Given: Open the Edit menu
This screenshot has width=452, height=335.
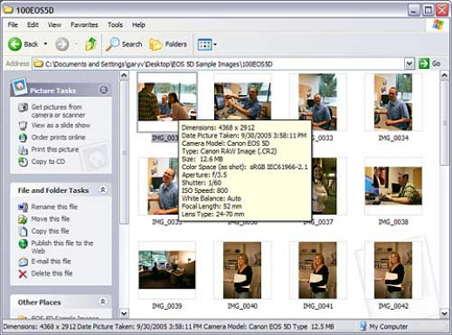Looking at the screenshot, I should coord(33,24).
